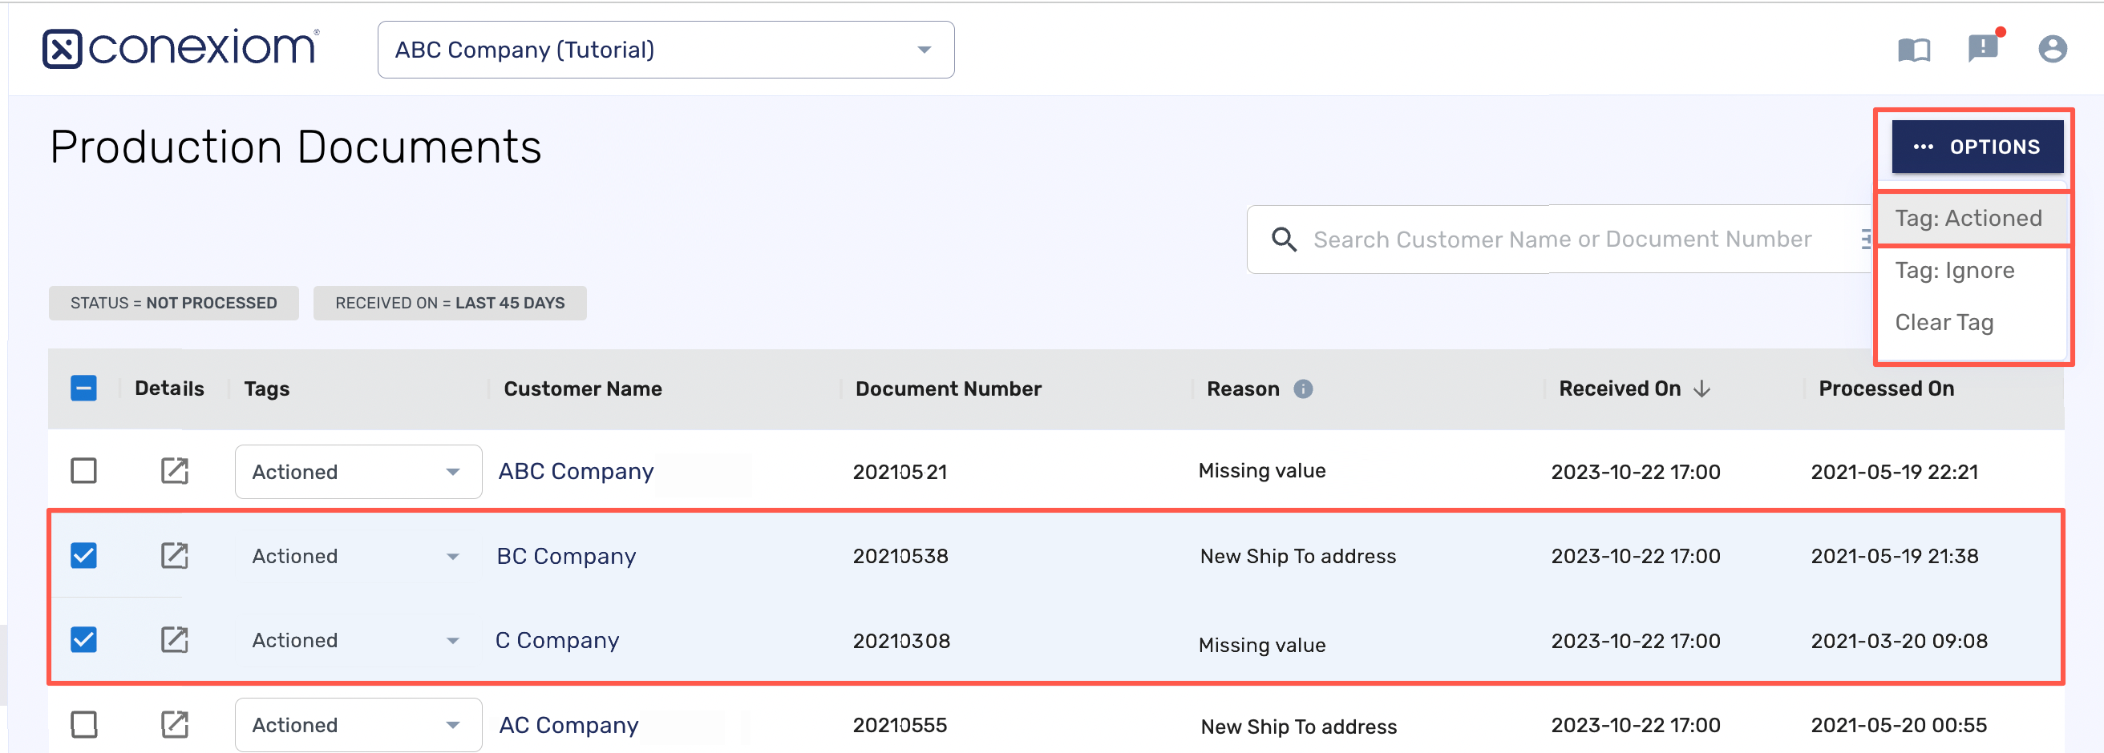Toggle the select-all checkbox in the header

[x=83, y=389]
